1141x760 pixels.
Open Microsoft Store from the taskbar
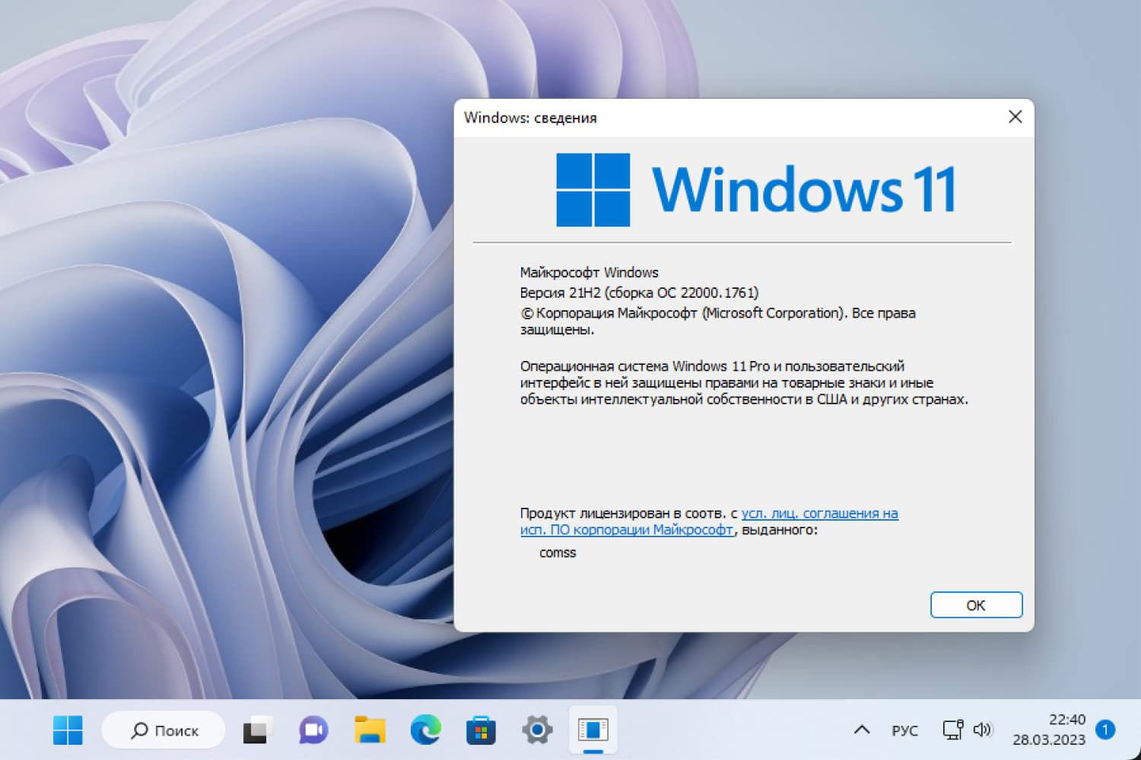(x=481, y=730)
